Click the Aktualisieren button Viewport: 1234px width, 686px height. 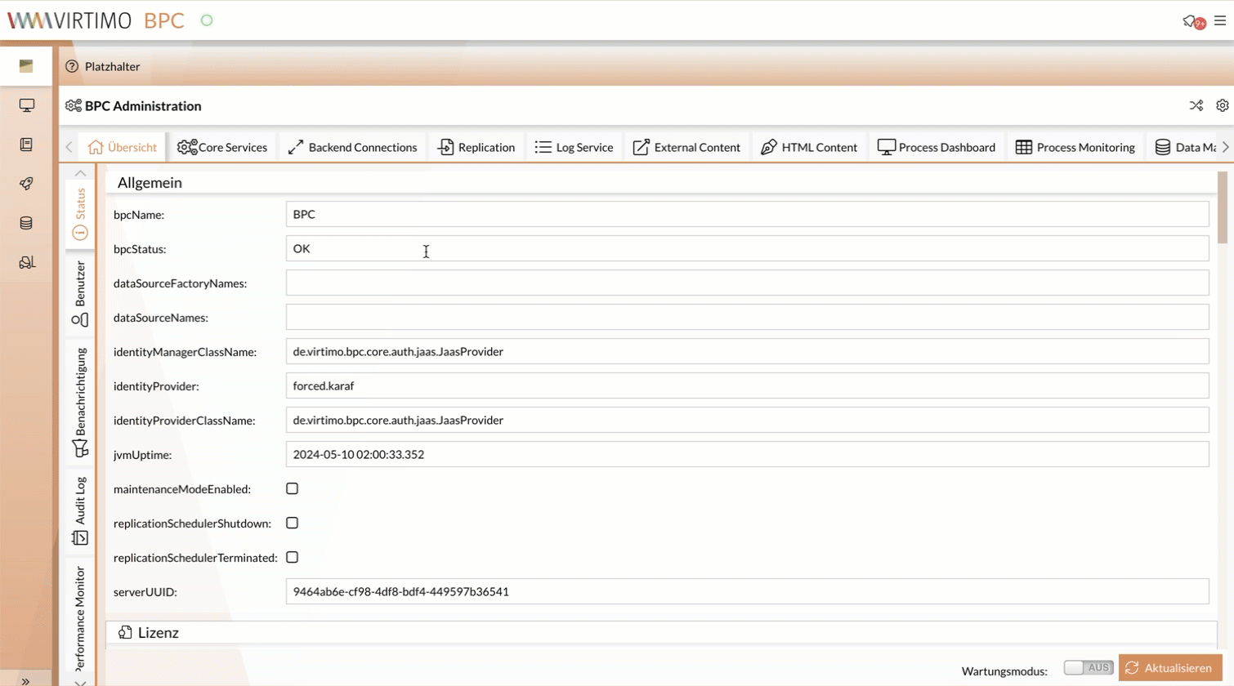point(1170,668)
